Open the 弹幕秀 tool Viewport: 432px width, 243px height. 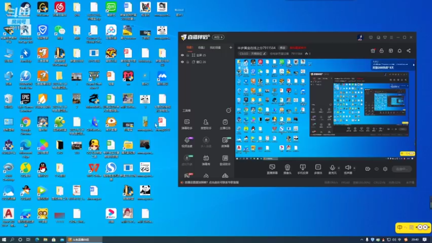pos(206,160)
